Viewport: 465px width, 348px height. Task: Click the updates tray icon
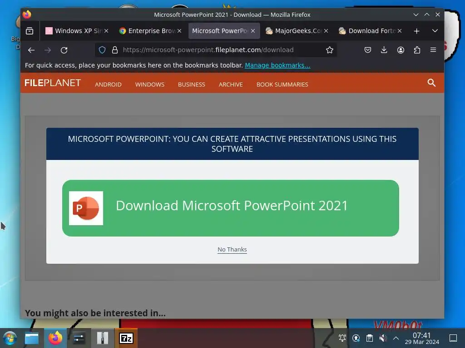(356, 338)
